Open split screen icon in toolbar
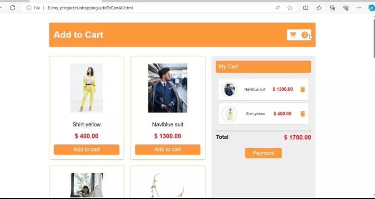Screen dimensions: 375x199 coord(306,8)
